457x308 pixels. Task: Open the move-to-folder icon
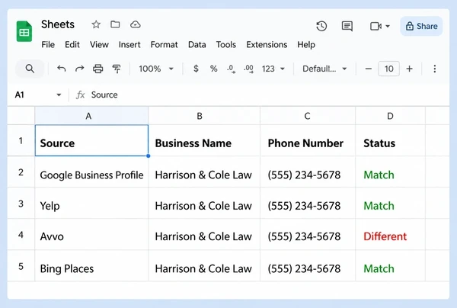click(x=115, y=24)
